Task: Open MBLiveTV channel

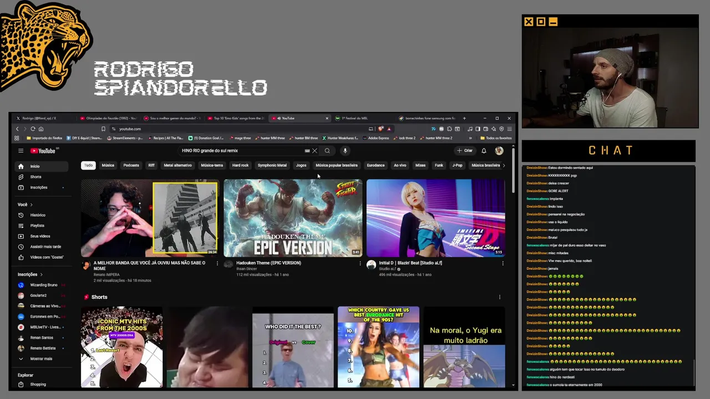Action: [x=40, y=327]
